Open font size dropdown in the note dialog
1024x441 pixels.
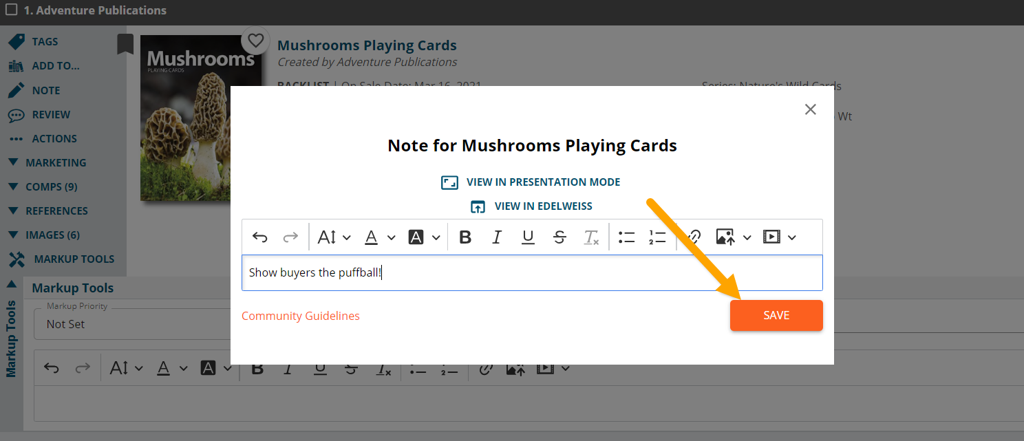(334, 237)
